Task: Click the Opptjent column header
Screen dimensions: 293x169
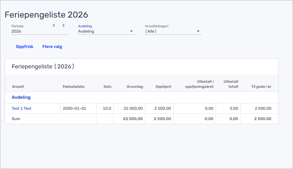Action: (163, 87)
